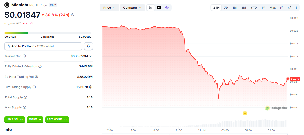304x135 pixels.
Task: Select the 1Y time range
Action: (263, 8)
